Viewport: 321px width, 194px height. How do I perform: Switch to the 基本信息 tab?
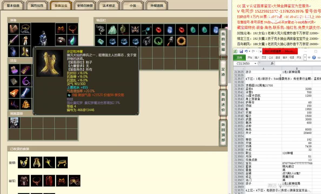13,5
